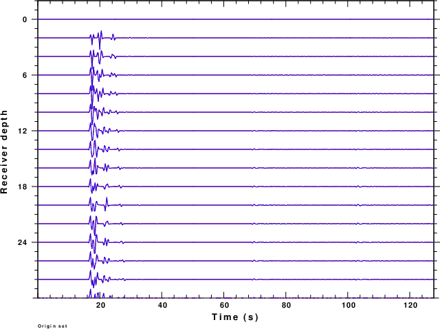440x329 pixels.
Task: Click the 'Receiver depth' axis label
Action: 4,152
